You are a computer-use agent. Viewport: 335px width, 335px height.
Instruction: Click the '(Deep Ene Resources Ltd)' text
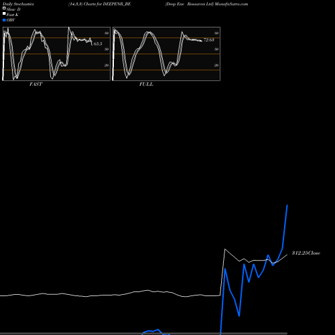(x=190, y=4)
